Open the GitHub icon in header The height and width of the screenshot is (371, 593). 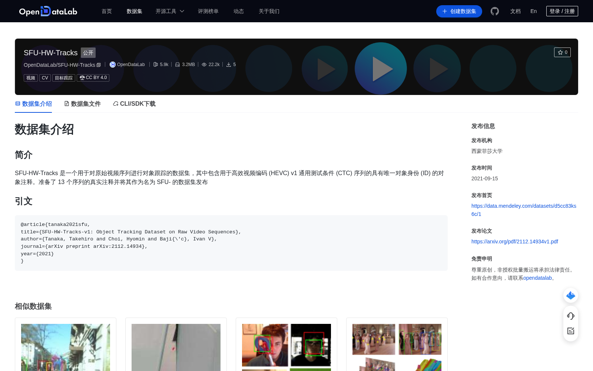coord(495,11)
